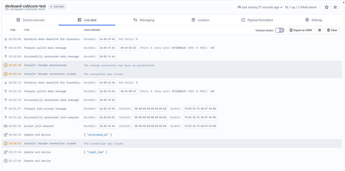Viewport: 345px width, 171px height.
Task: Click the Device overview grid icon
Action: 18,20
